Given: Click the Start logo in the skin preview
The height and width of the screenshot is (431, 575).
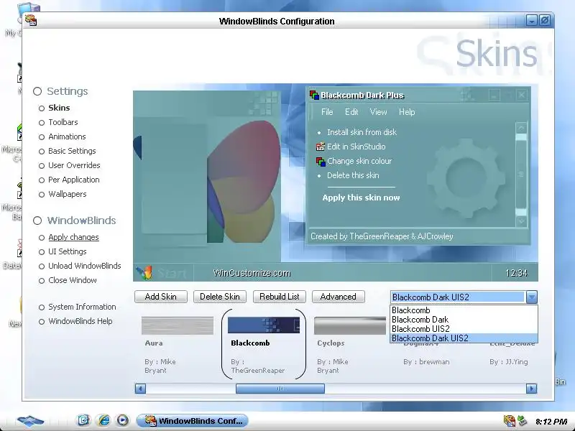Looking at the screenshot, I should click(x=144, y=273).
